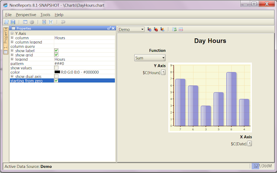Uncheck the starting from zero checkbox

point(56,81)
